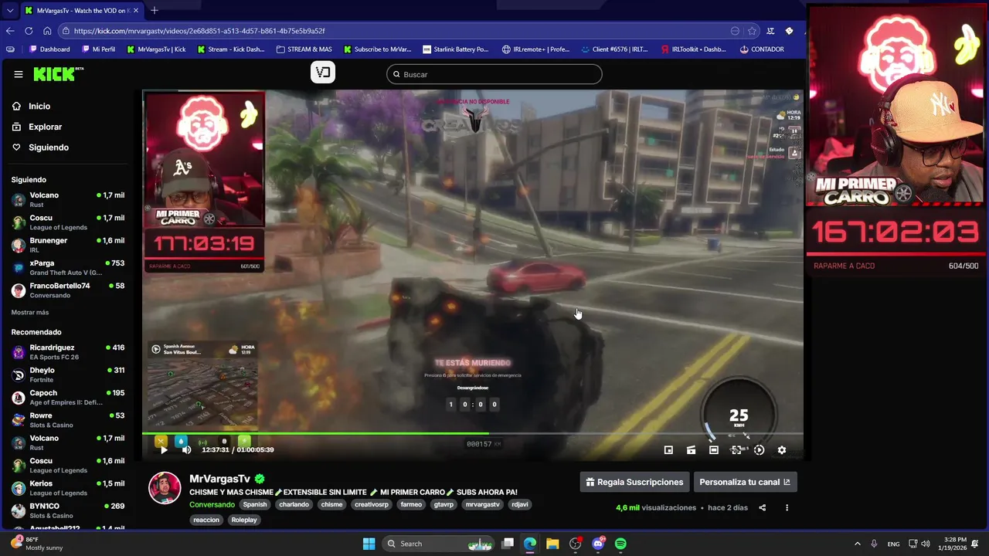
Task: Click Regala Suscripciones button
Action: point(634,482)
